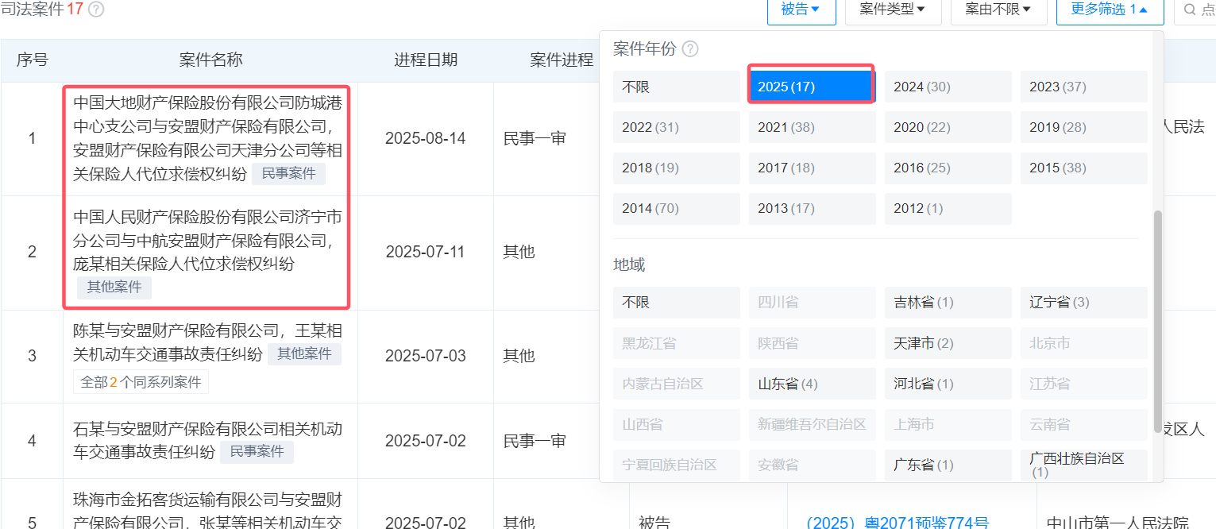Select year filter 2022 (31)
This screenshot has height=529, width=1216.
(x=677, y=127)
